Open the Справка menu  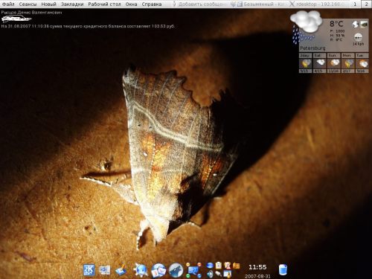point(152,4)
